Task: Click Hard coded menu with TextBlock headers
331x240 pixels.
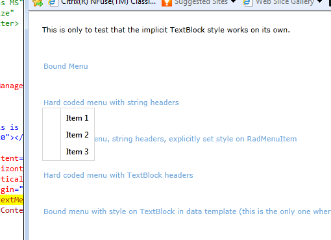Action: tap(118, 175)
